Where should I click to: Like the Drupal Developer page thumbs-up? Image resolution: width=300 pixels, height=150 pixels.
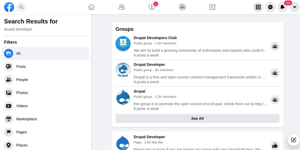pyautogui.click(x=275, y=146)
